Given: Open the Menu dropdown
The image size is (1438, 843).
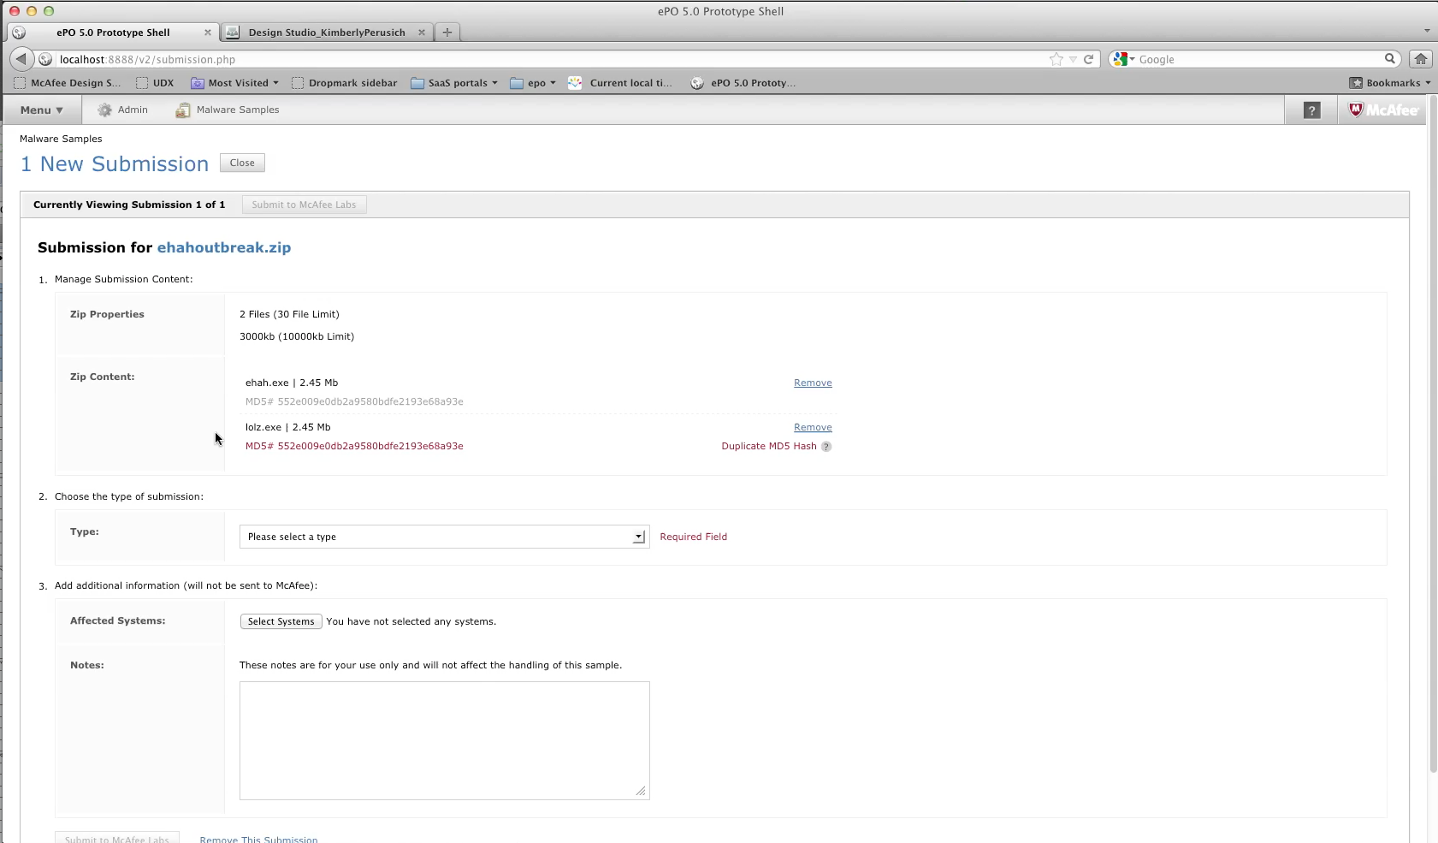Looking at the screenshot, I should click(x=41, y=110).
